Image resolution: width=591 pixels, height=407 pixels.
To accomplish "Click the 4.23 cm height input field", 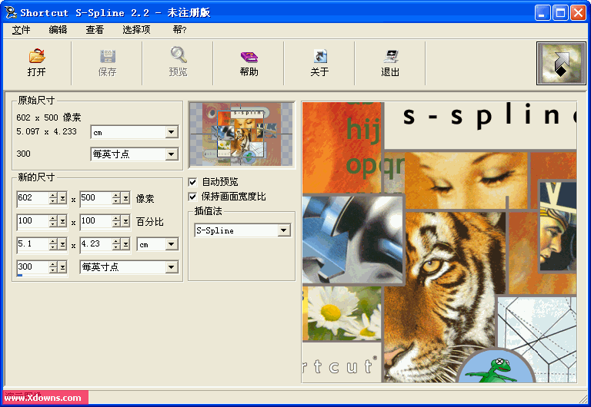I will click(x=96, y=244).
